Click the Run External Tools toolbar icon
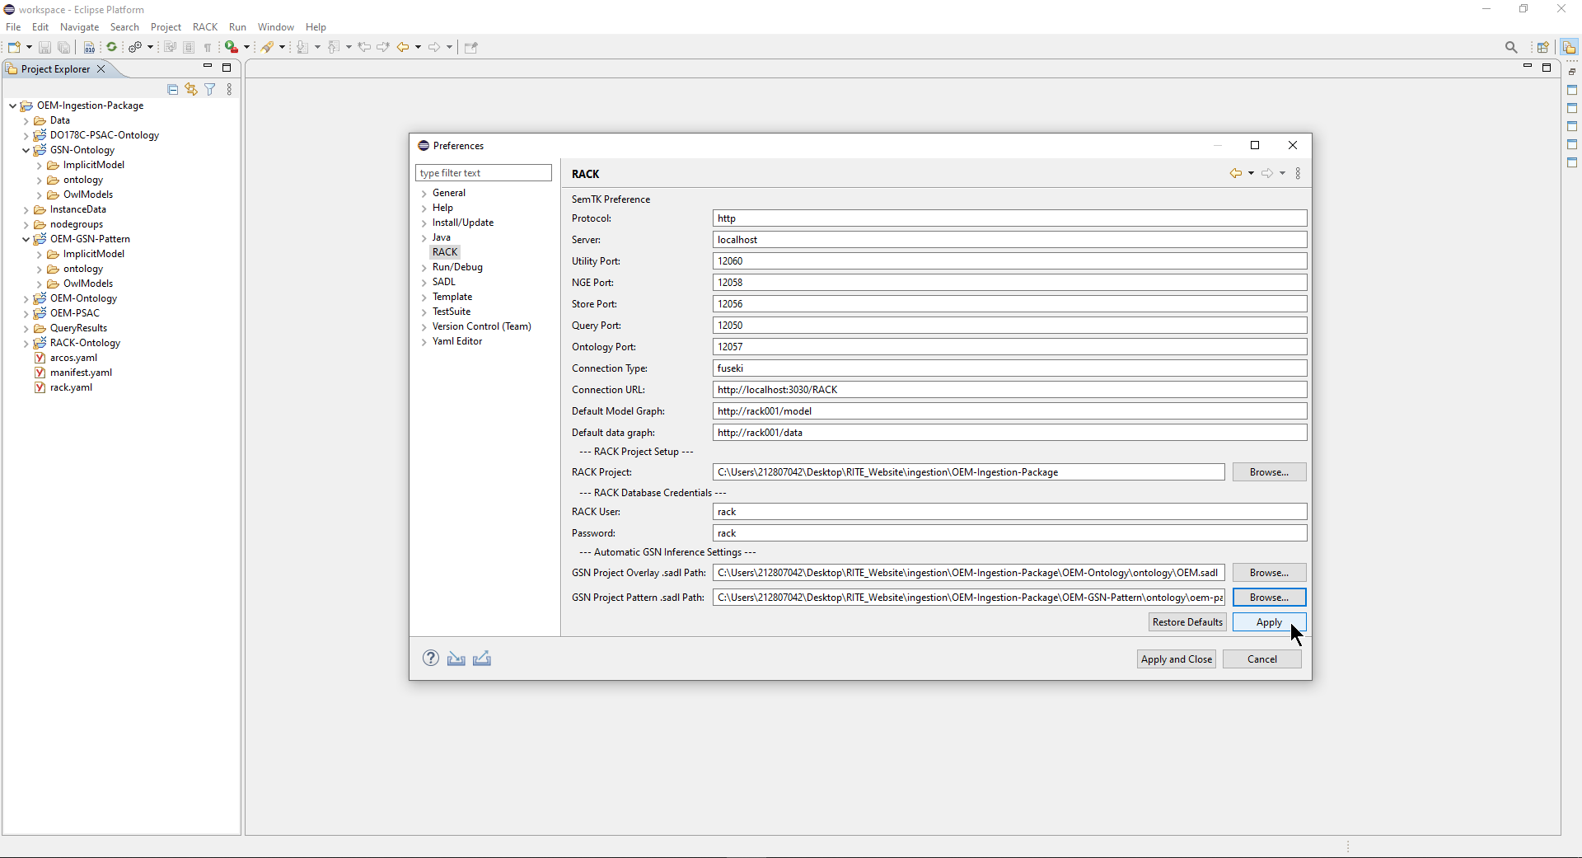This screenshot has width=1582, height=858. (232, 47)
